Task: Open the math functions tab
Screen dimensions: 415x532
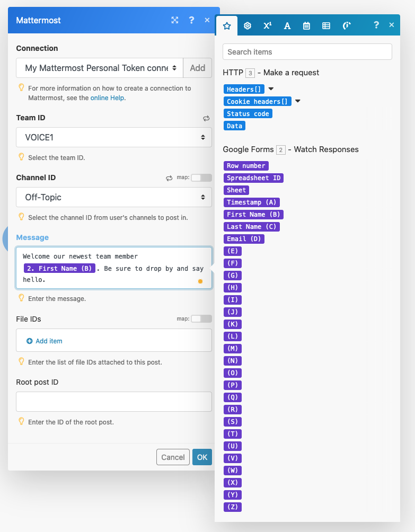Action: (x=268, y=25)
